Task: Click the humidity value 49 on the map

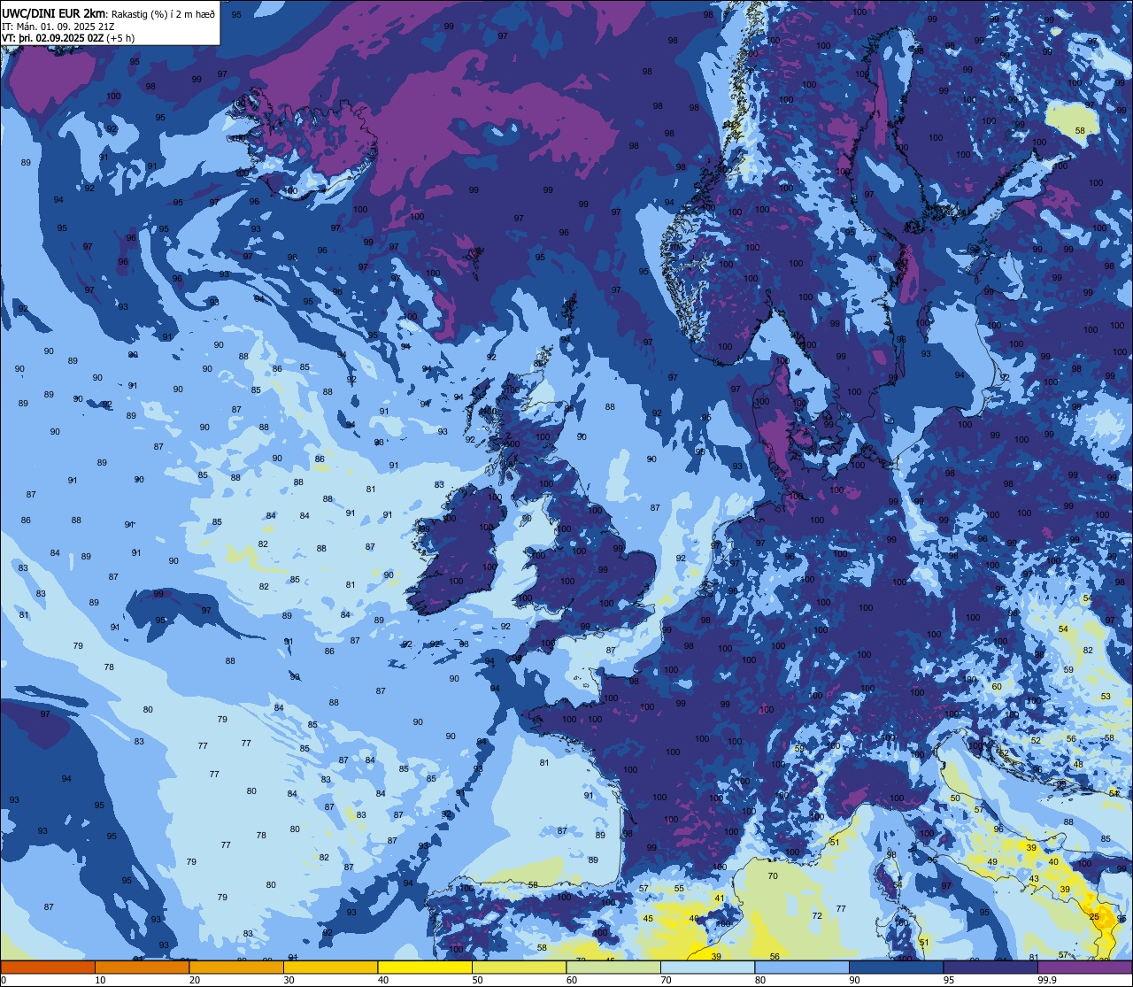Action: (992, 862)
